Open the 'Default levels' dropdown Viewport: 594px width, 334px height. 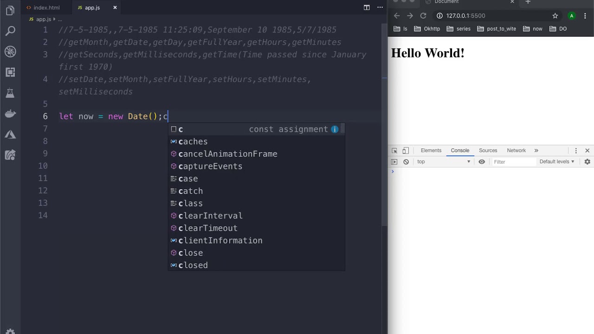tap(557, 162)
